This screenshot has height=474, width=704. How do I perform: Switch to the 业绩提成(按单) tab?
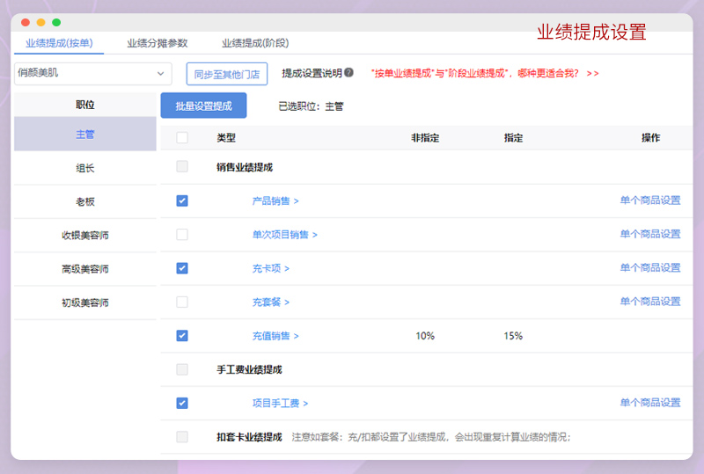pos(59,43)
